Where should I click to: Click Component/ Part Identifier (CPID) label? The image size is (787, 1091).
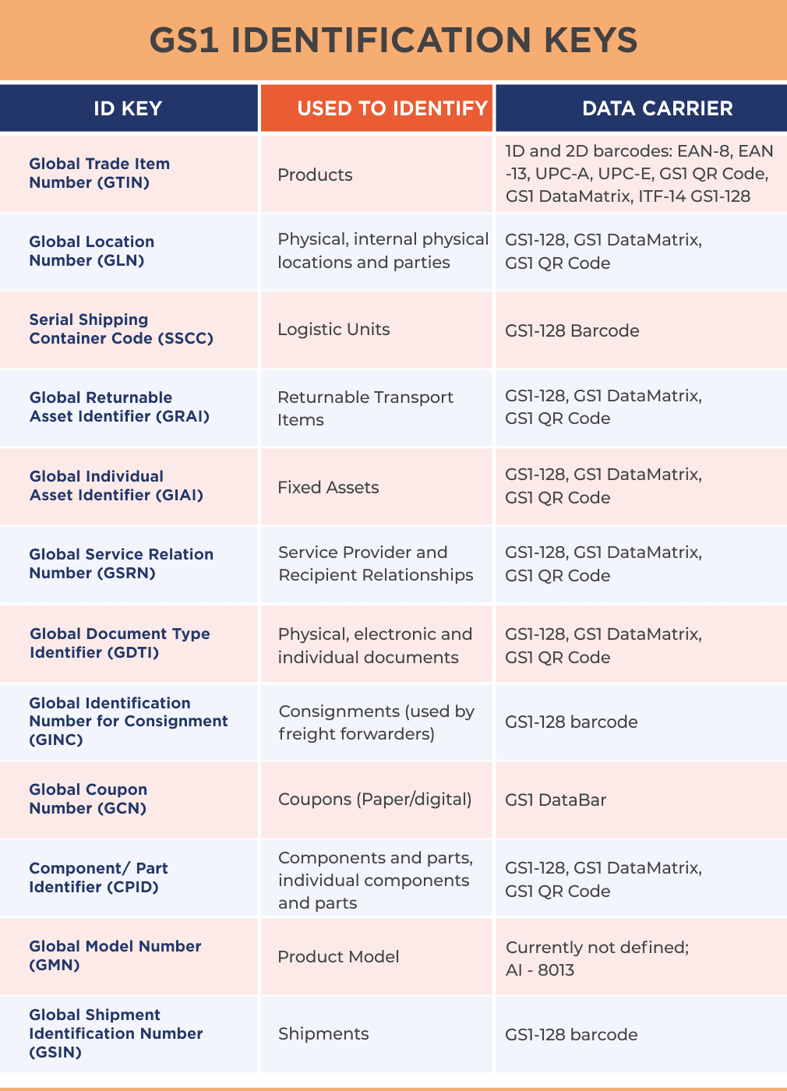coord(98,877)
